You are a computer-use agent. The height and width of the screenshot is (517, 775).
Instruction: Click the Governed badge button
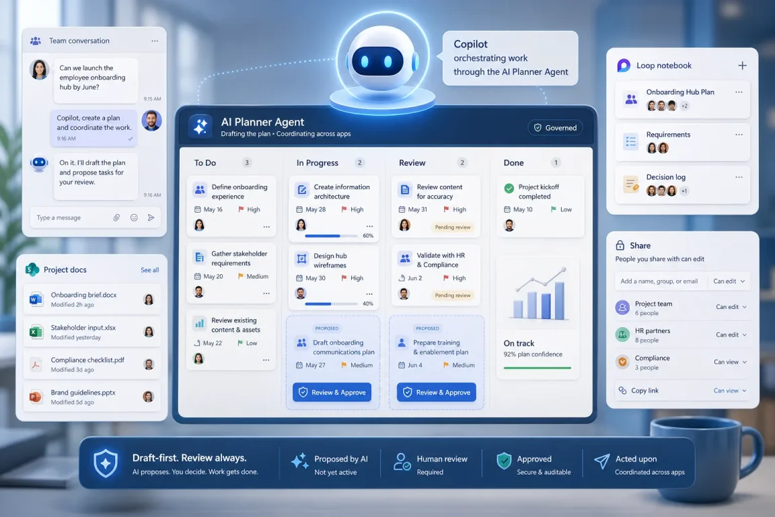(555, 128)
